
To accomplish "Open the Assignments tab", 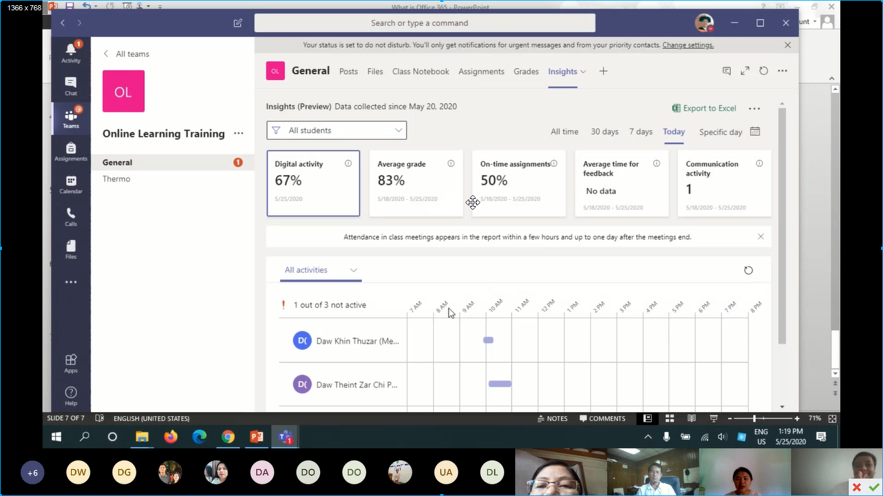I will (482, 72).
